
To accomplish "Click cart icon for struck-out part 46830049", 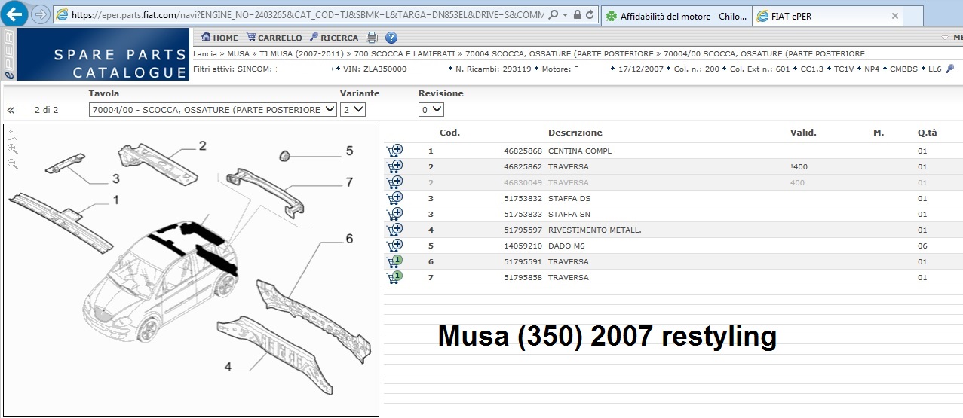I will [x=394, y=182].
